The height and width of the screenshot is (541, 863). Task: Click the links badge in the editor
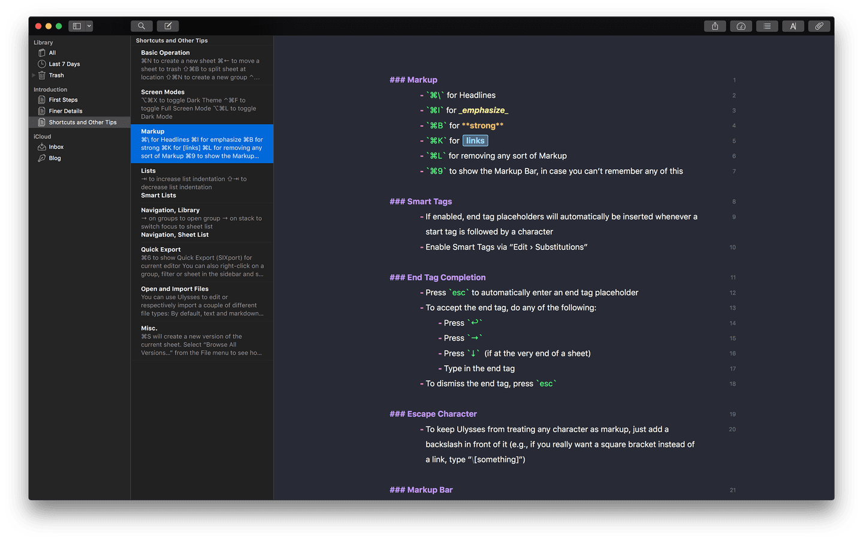click(x=475, y=140)
